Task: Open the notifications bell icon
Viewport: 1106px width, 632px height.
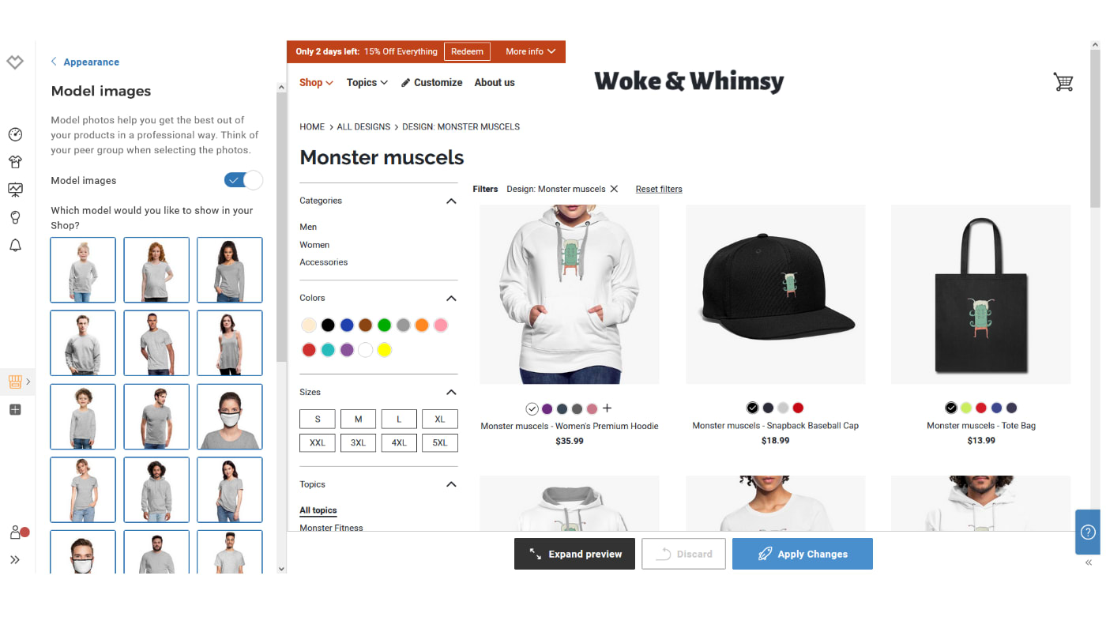Action: [15, 246]
